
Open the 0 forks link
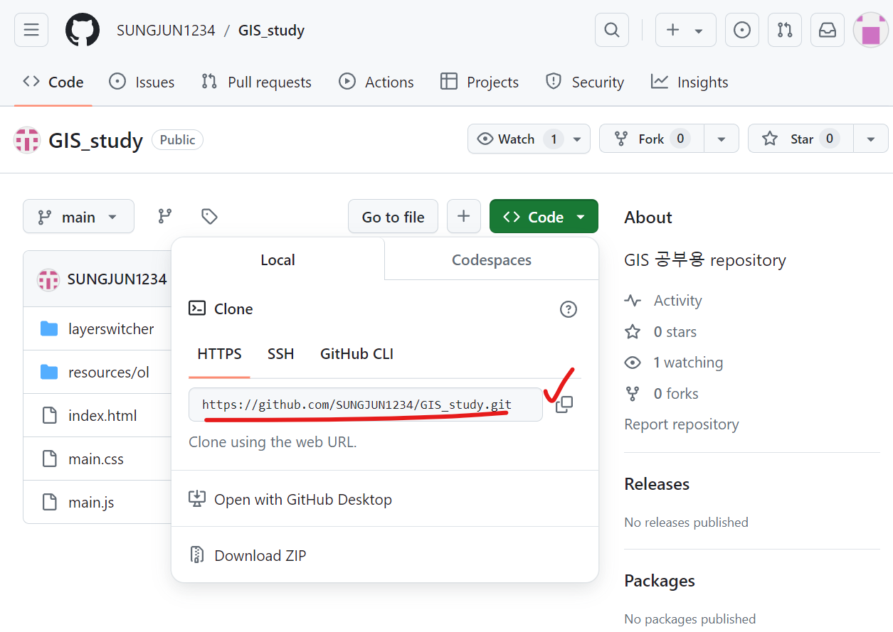(676, 394)
